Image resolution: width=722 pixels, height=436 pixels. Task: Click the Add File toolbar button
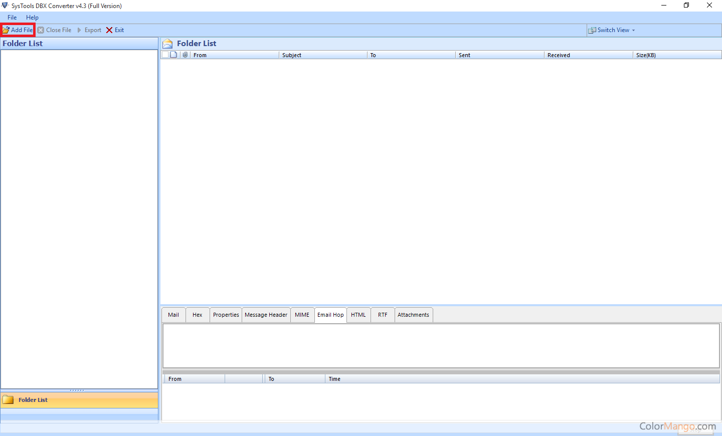coord(18,30)
